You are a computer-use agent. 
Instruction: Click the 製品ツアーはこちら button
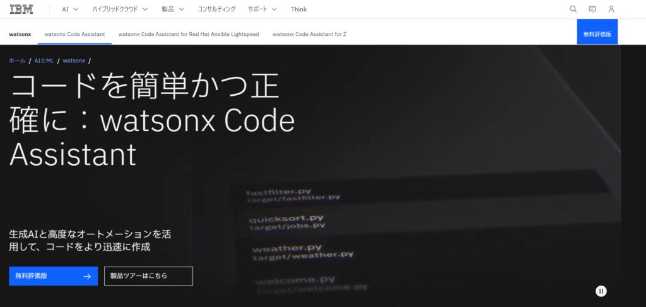point(148,276)
